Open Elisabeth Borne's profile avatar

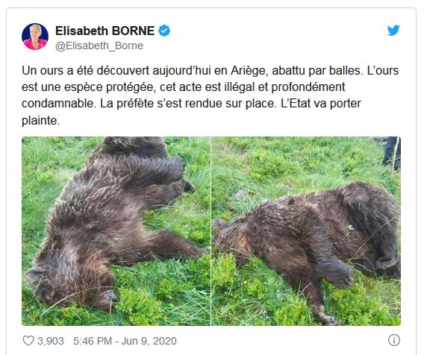35,37
